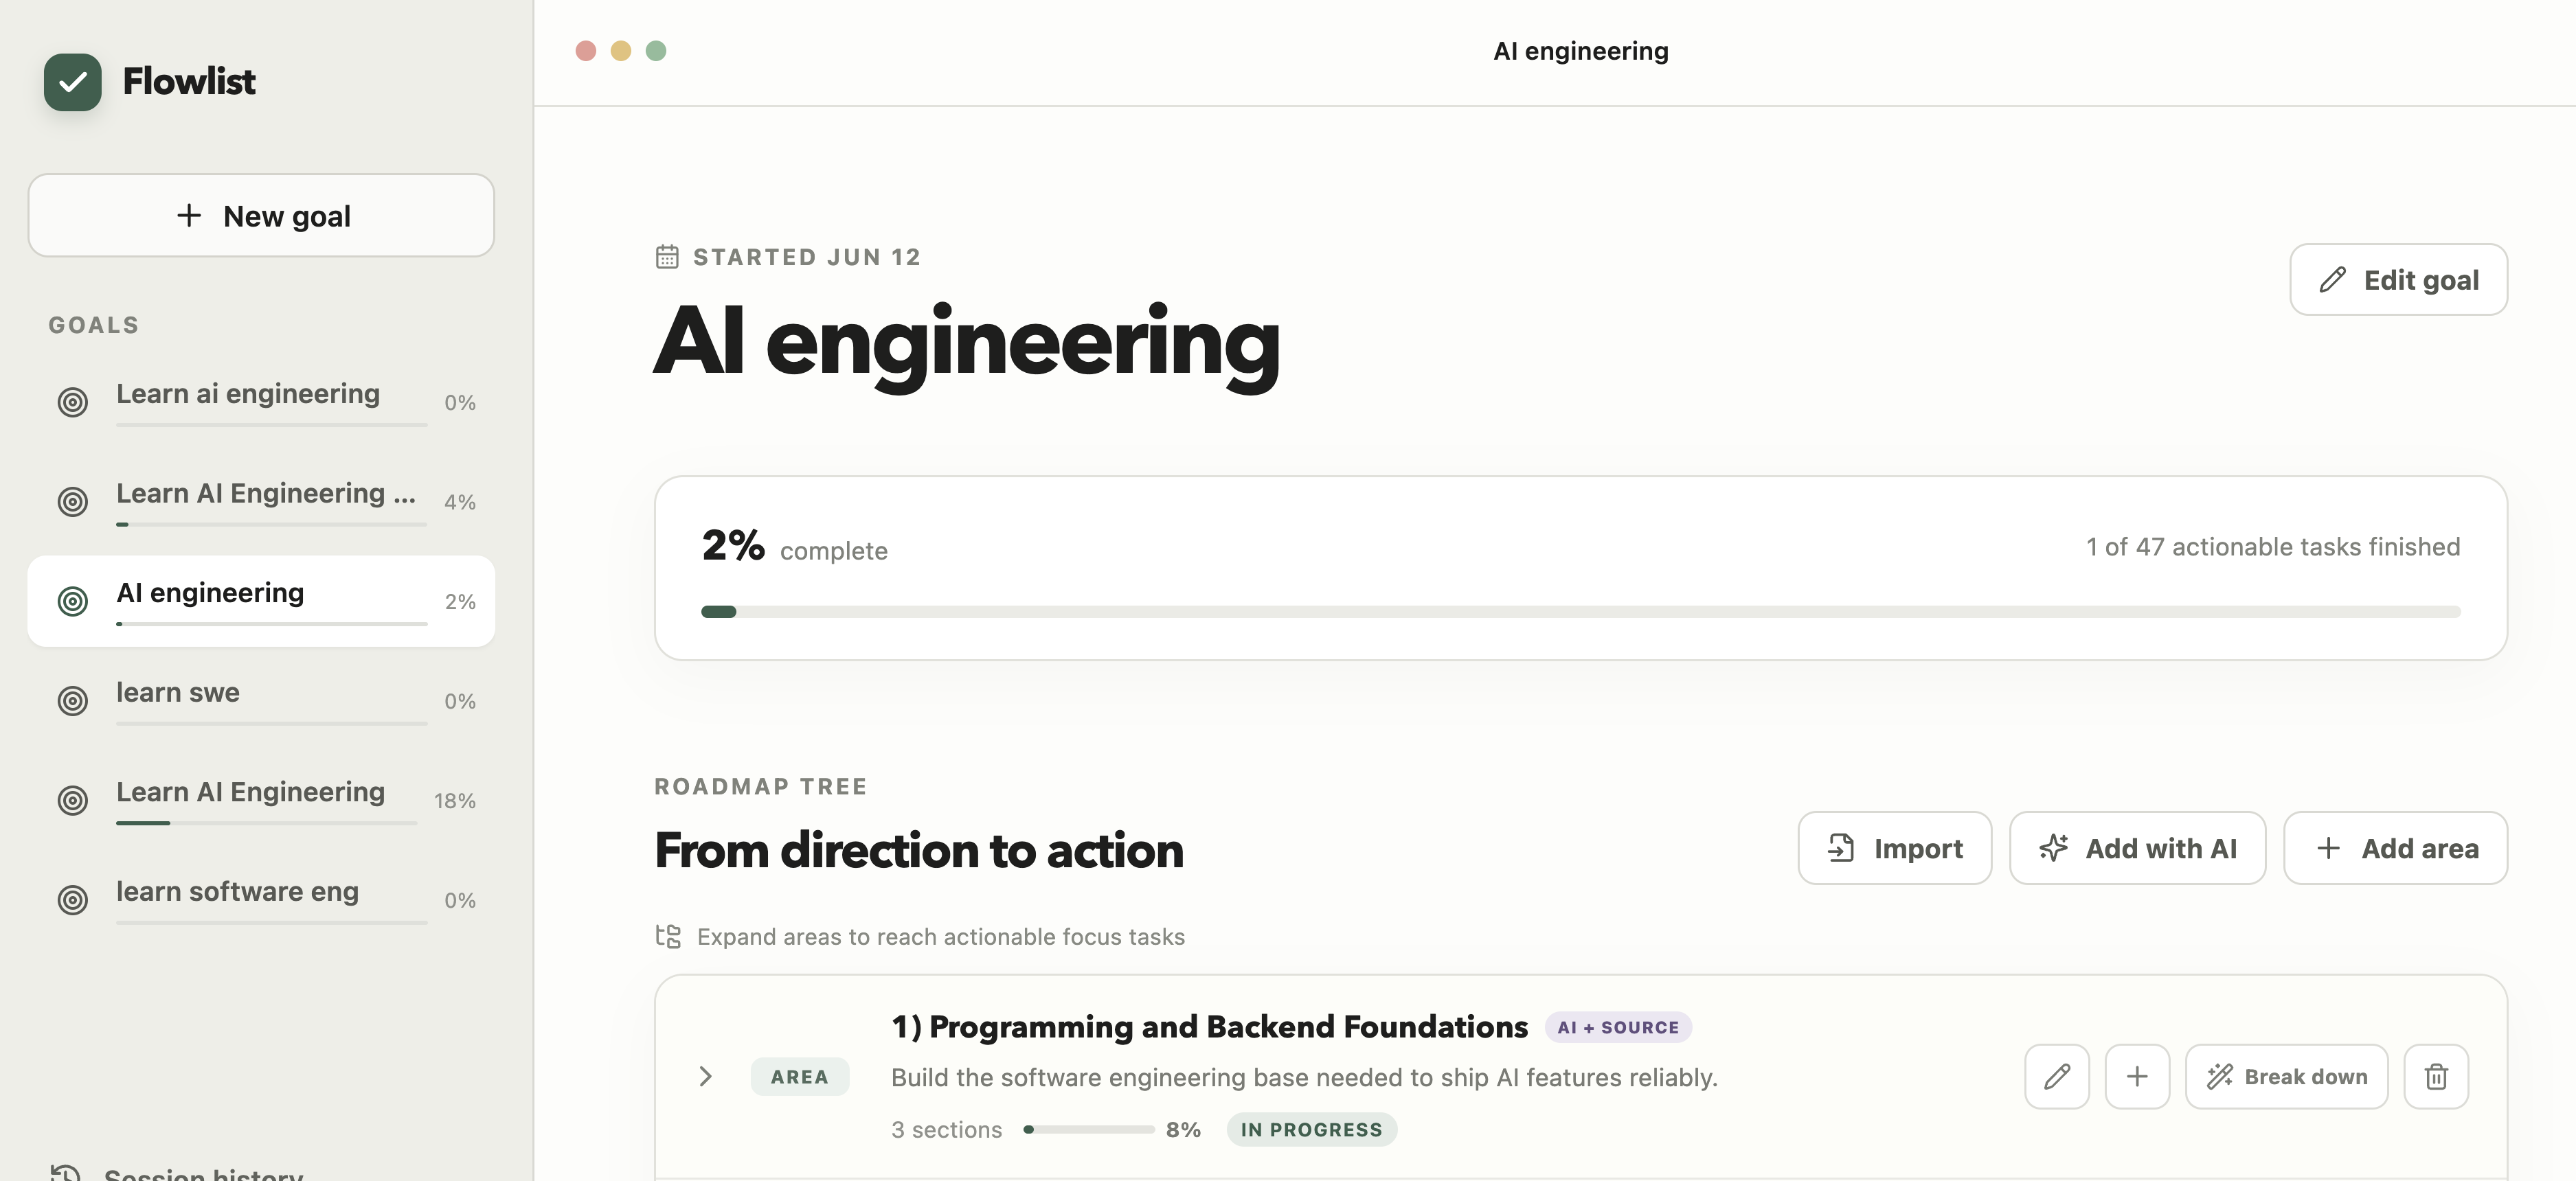Open the Add with AI option
Viewport: 2576px width, 1181px height.
(x=2137, y=847)
